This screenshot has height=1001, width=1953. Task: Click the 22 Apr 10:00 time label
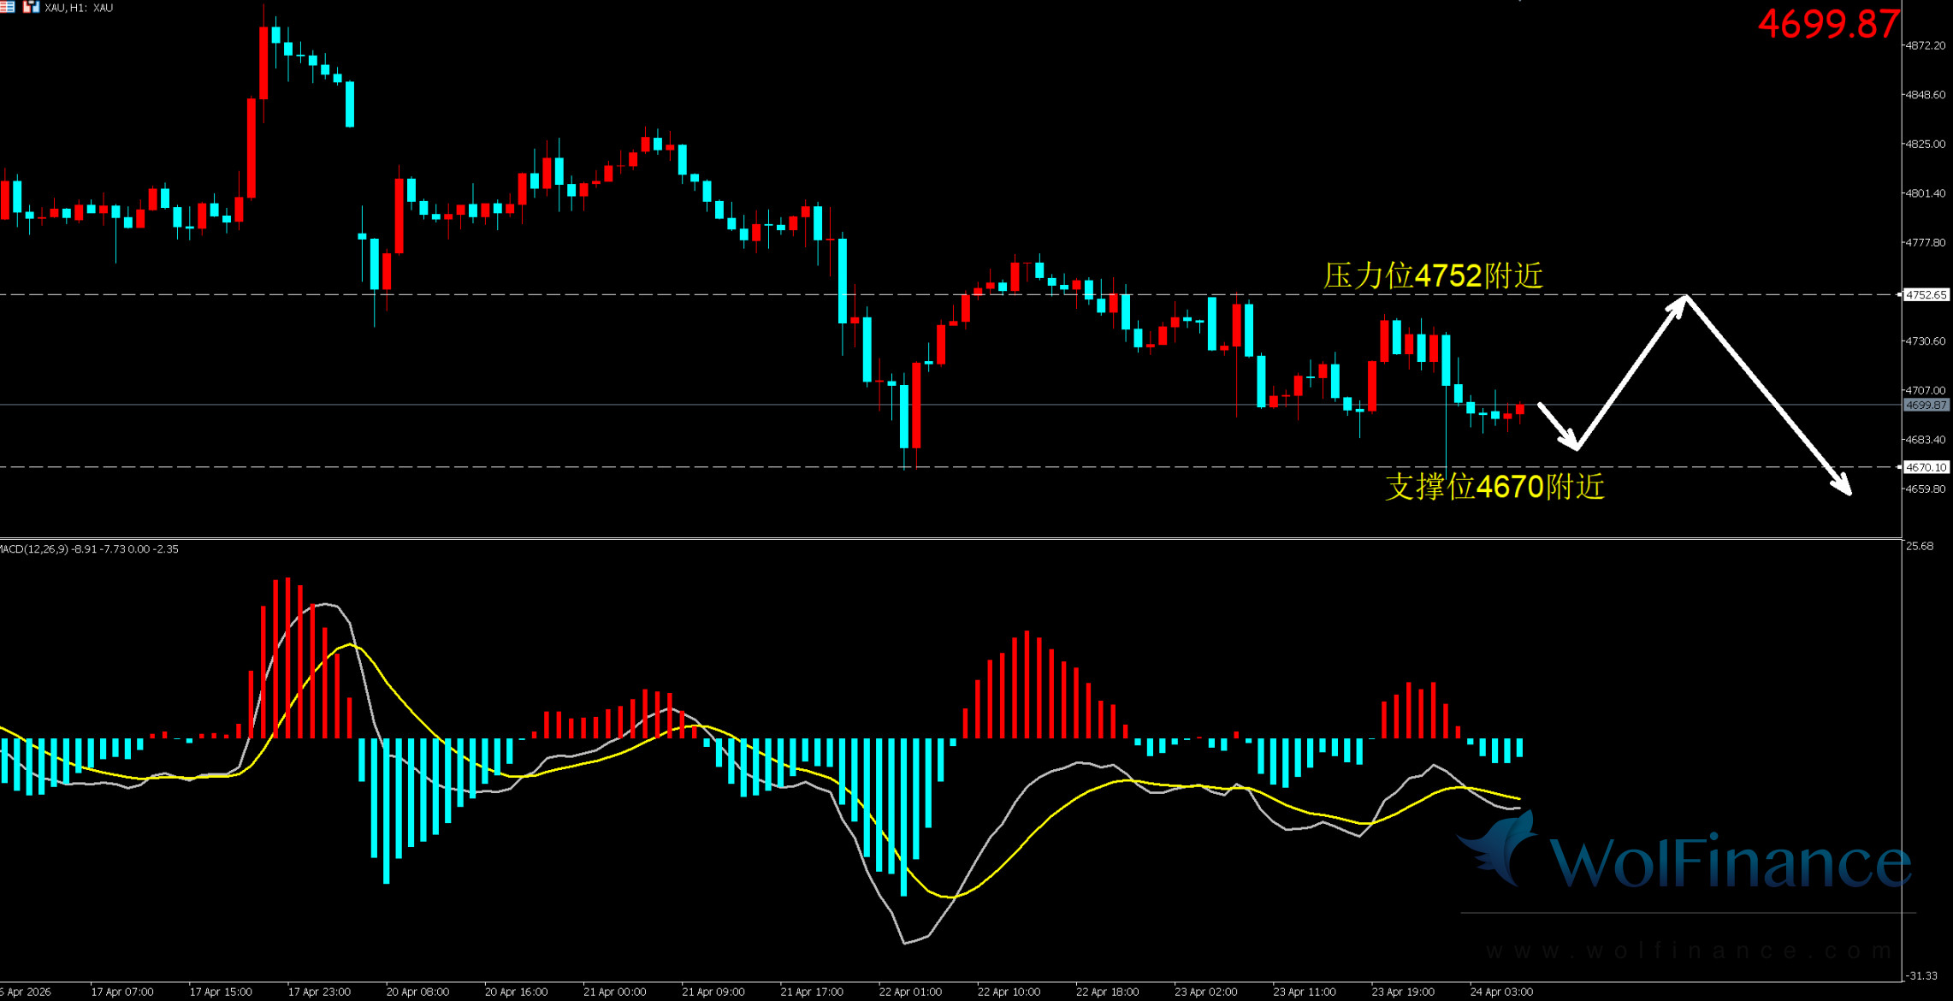click(1009, 992)
